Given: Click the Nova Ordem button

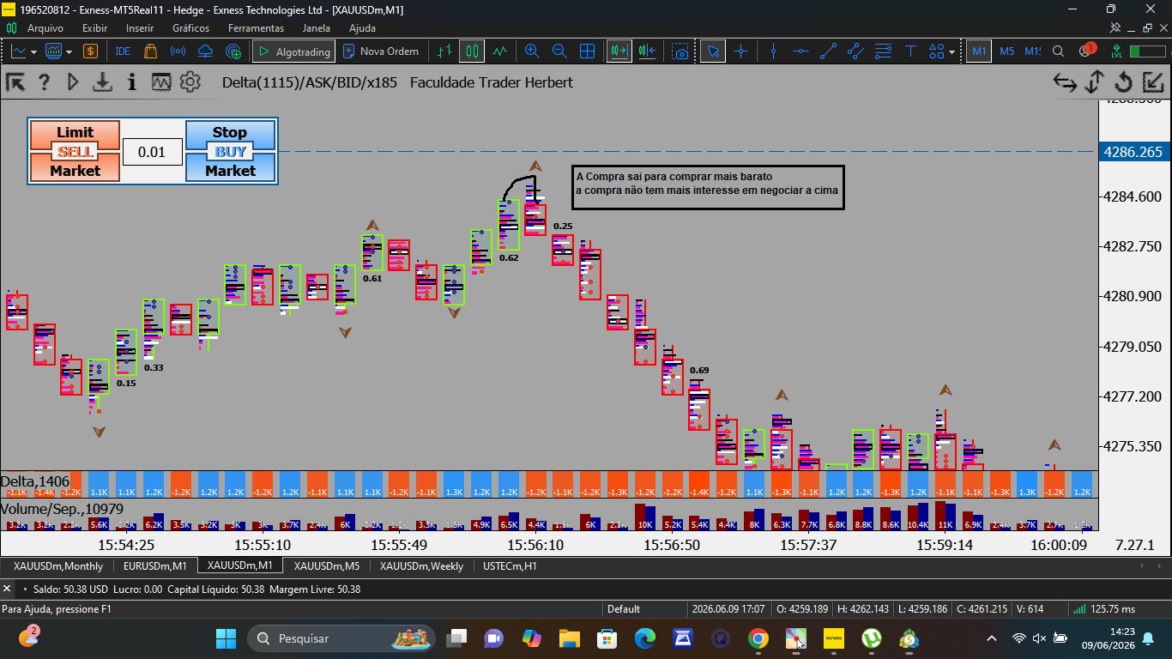Looking at the screenshot, I should coord(381,51).
